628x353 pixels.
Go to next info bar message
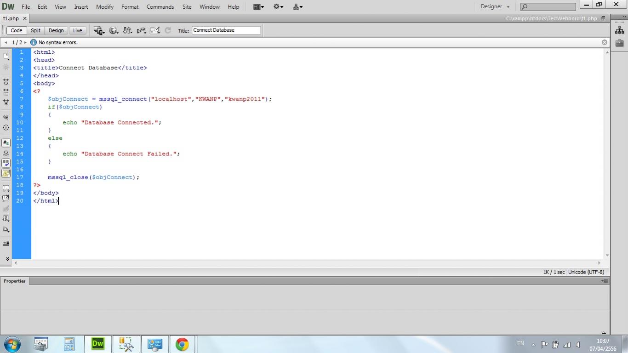26,42
